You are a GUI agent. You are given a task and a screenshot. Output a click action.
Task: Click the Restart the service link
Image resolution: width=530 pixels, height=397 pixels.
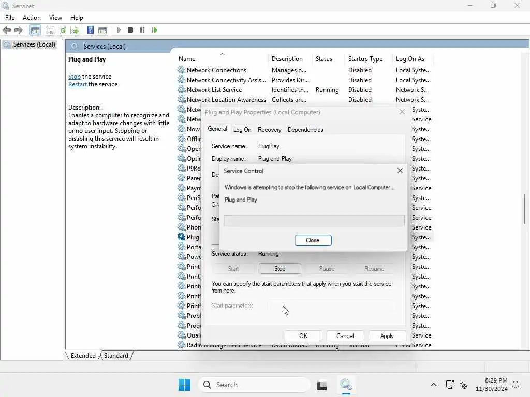78,84
